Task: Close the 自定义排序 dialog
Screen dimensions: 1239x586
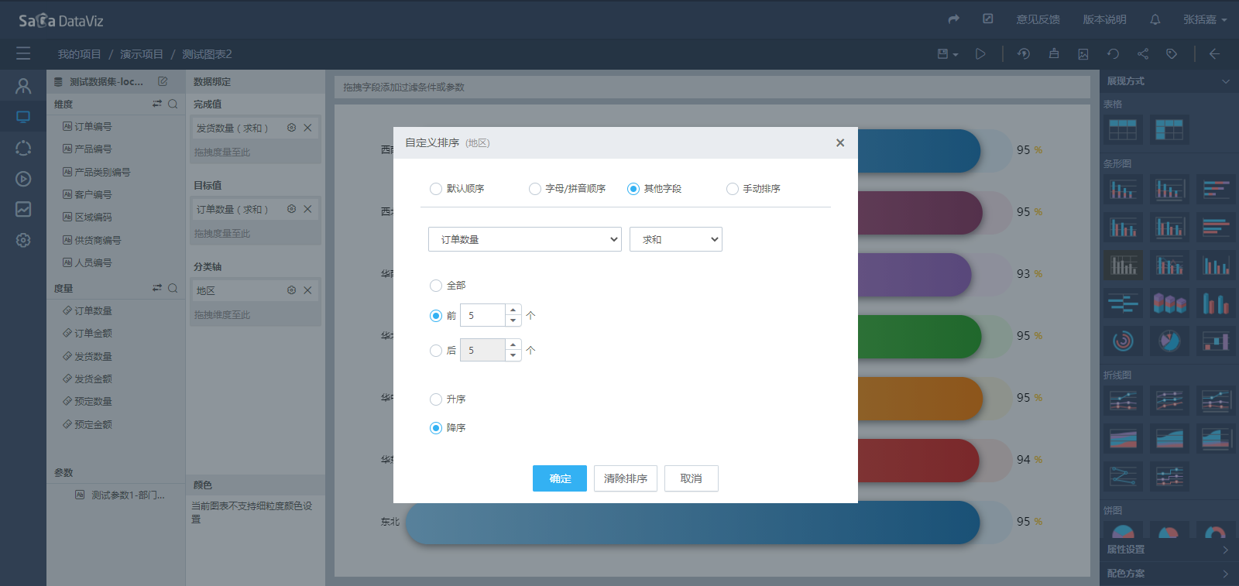Action: coord(840,142)
